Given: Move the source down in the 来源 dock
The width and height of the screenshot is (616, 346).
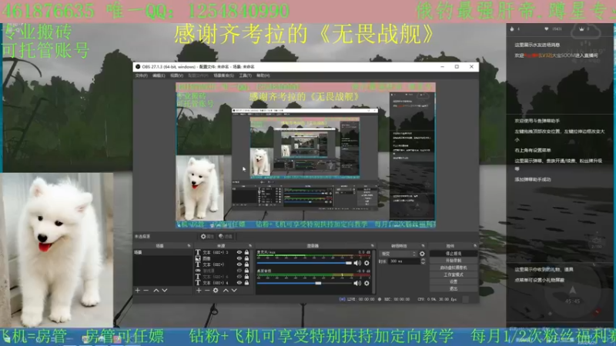Looking at the screenshot, I should 234,291.
